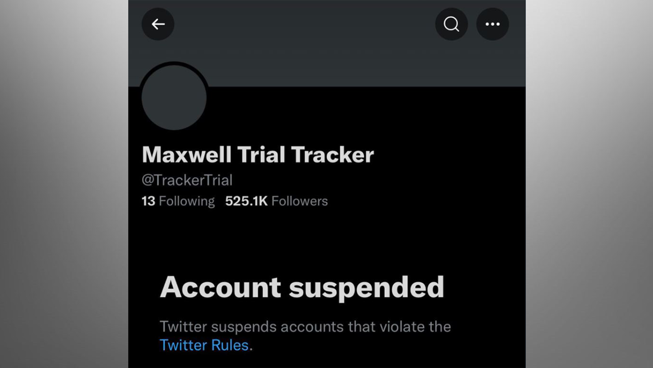Click the blank circular profile avatar

point(174,97)
